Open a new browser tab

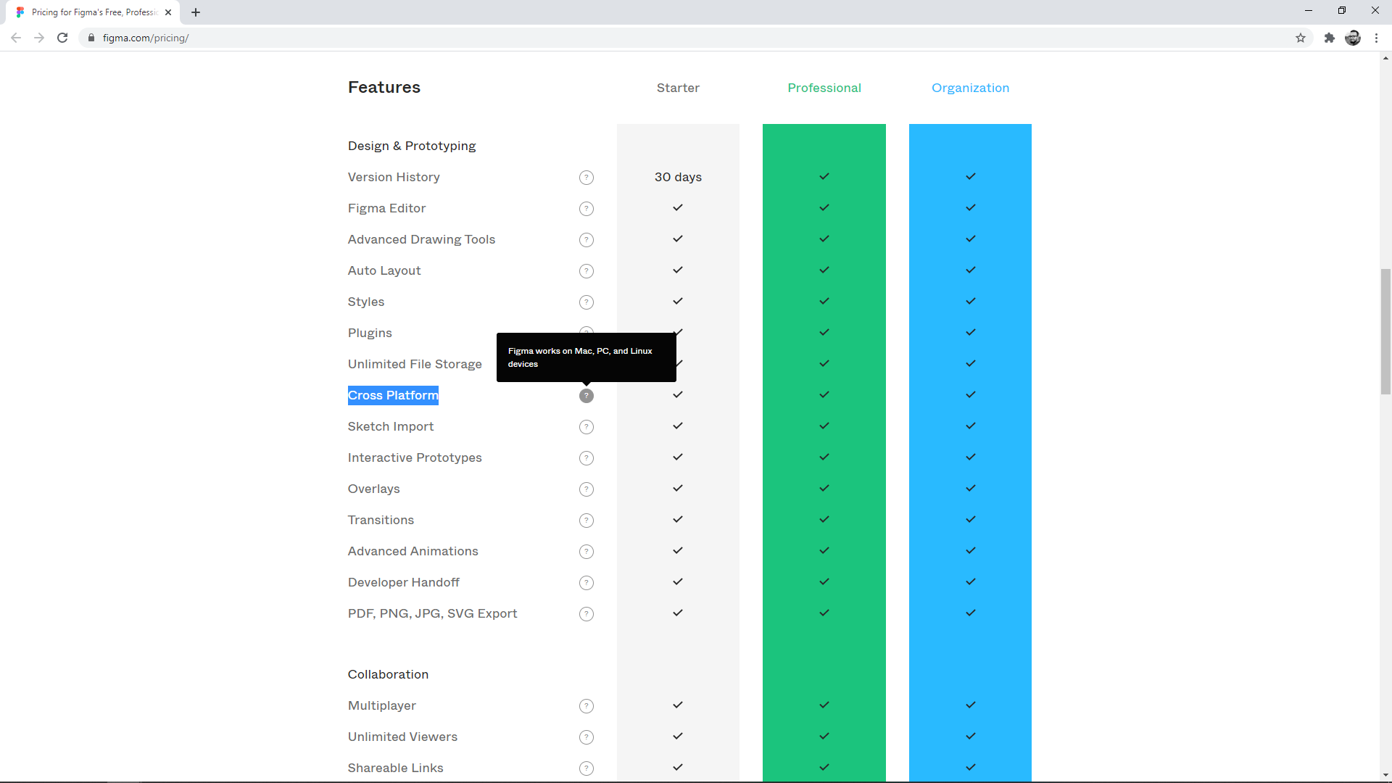[196, 12]
